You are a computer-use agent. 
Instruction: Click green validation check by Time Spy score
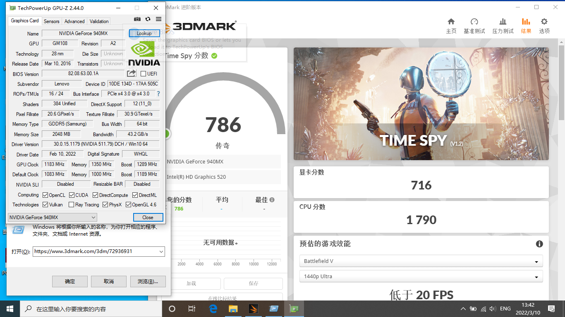pos(214,56)
